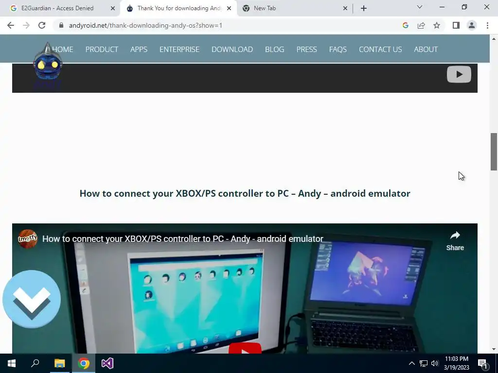Viewport: 498px width, 373px height.
Task: Open the volume tray icon
Action: pyautogui.click(x=435, y=363)
